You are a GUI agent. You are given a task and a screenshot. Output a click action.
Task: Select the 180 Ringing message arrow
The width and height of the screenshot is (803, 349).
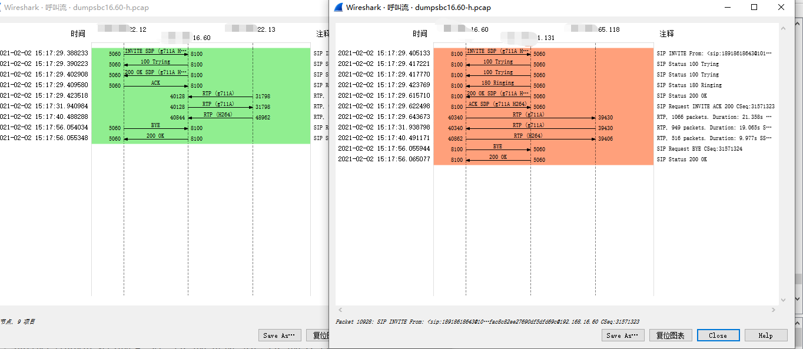click(x=497, y=85)
